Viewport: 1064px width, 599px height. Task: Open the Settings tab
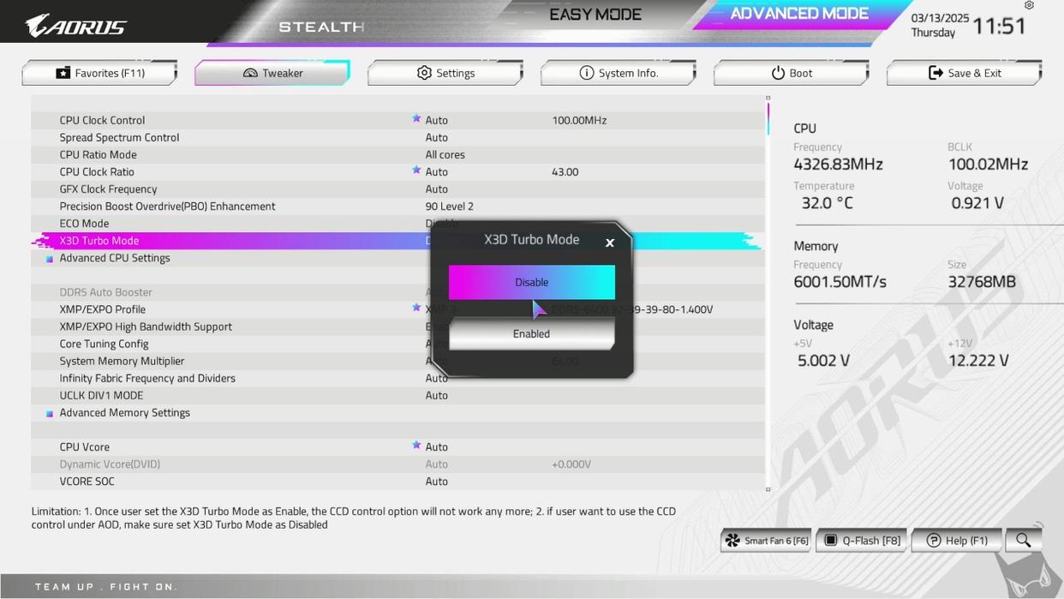pyautogui.click(x=445, y=73)
